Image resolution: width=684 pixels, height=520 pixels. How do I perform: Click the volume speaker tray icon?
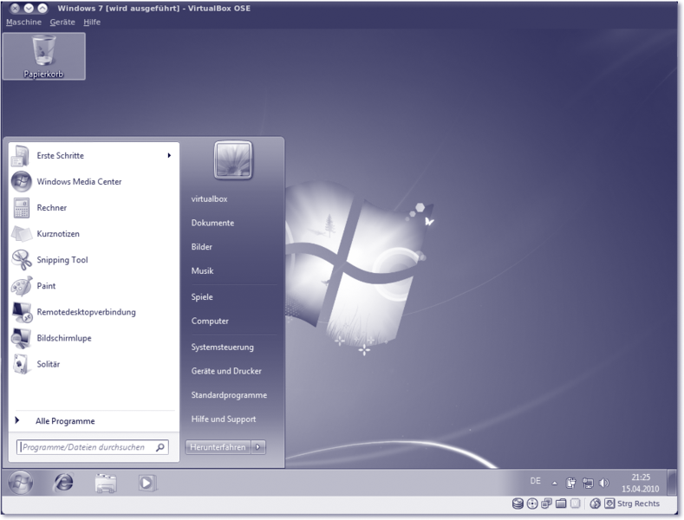coord(604,483)
